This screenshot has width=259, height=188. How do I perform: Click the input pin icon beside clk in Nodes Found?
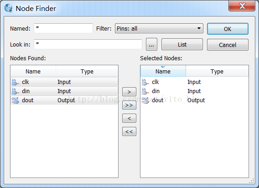16,82
